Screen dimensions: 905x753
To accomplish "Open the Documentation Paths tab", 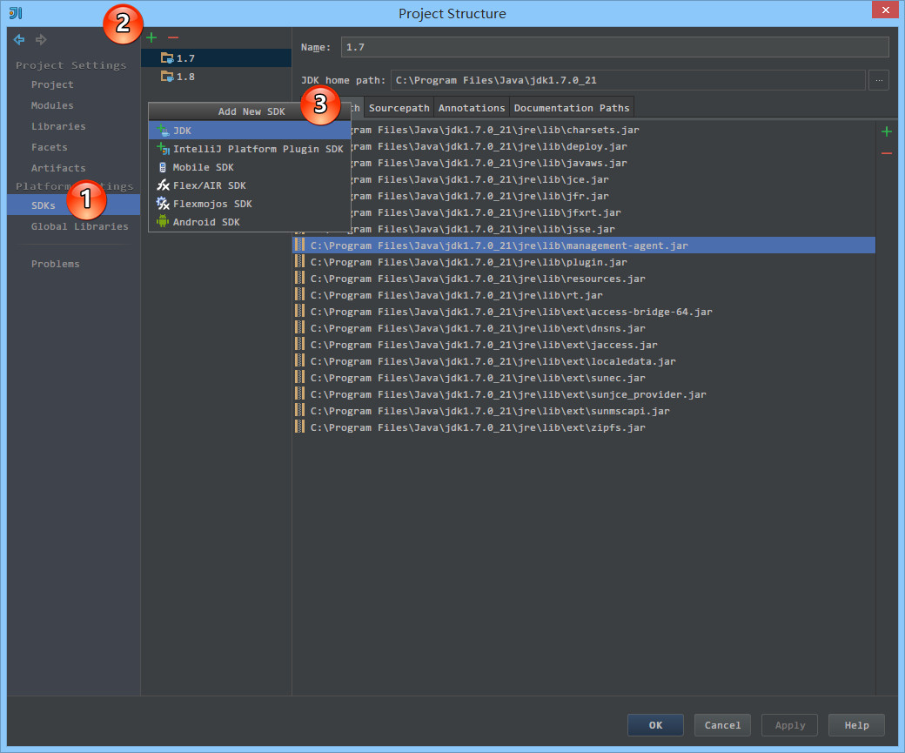I will [571, 108].
